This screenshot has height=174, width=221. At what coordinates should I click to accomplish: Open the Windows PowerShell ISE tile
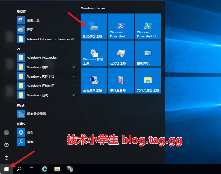click(148, 26)
